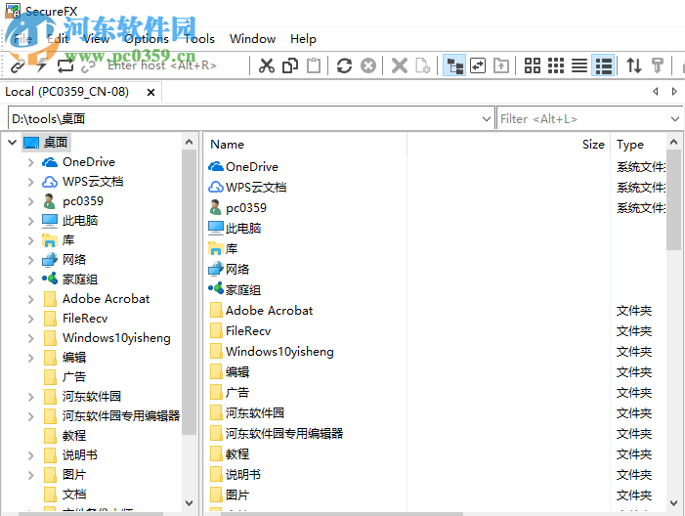Click the file properties page icon

coord(423,66)
